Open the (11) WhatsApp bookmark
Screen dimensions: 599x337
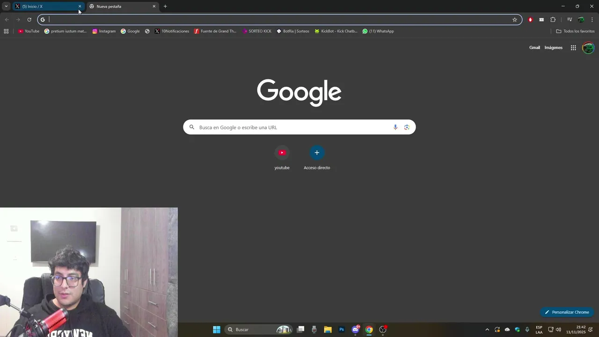(378, 31)
